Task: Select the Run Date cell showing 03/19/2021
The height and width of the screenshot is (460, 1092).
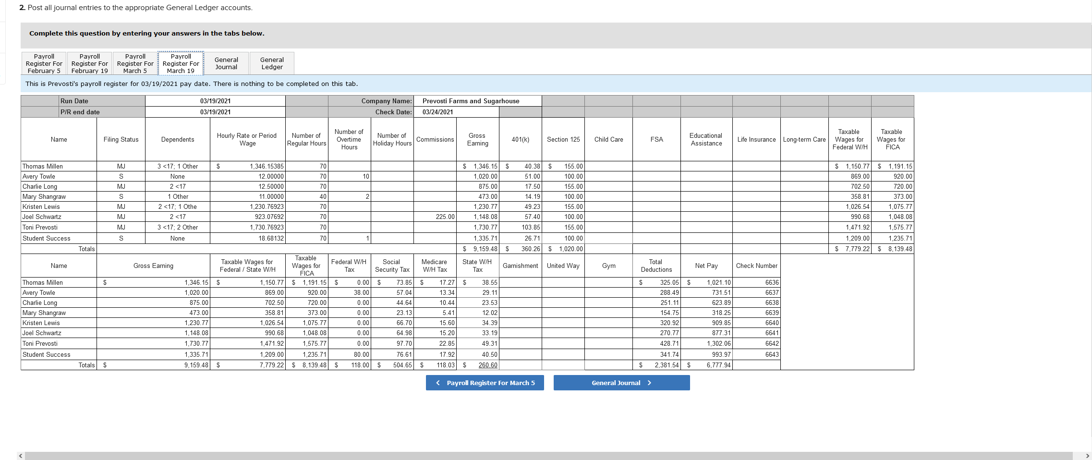Action: point(215,101)
